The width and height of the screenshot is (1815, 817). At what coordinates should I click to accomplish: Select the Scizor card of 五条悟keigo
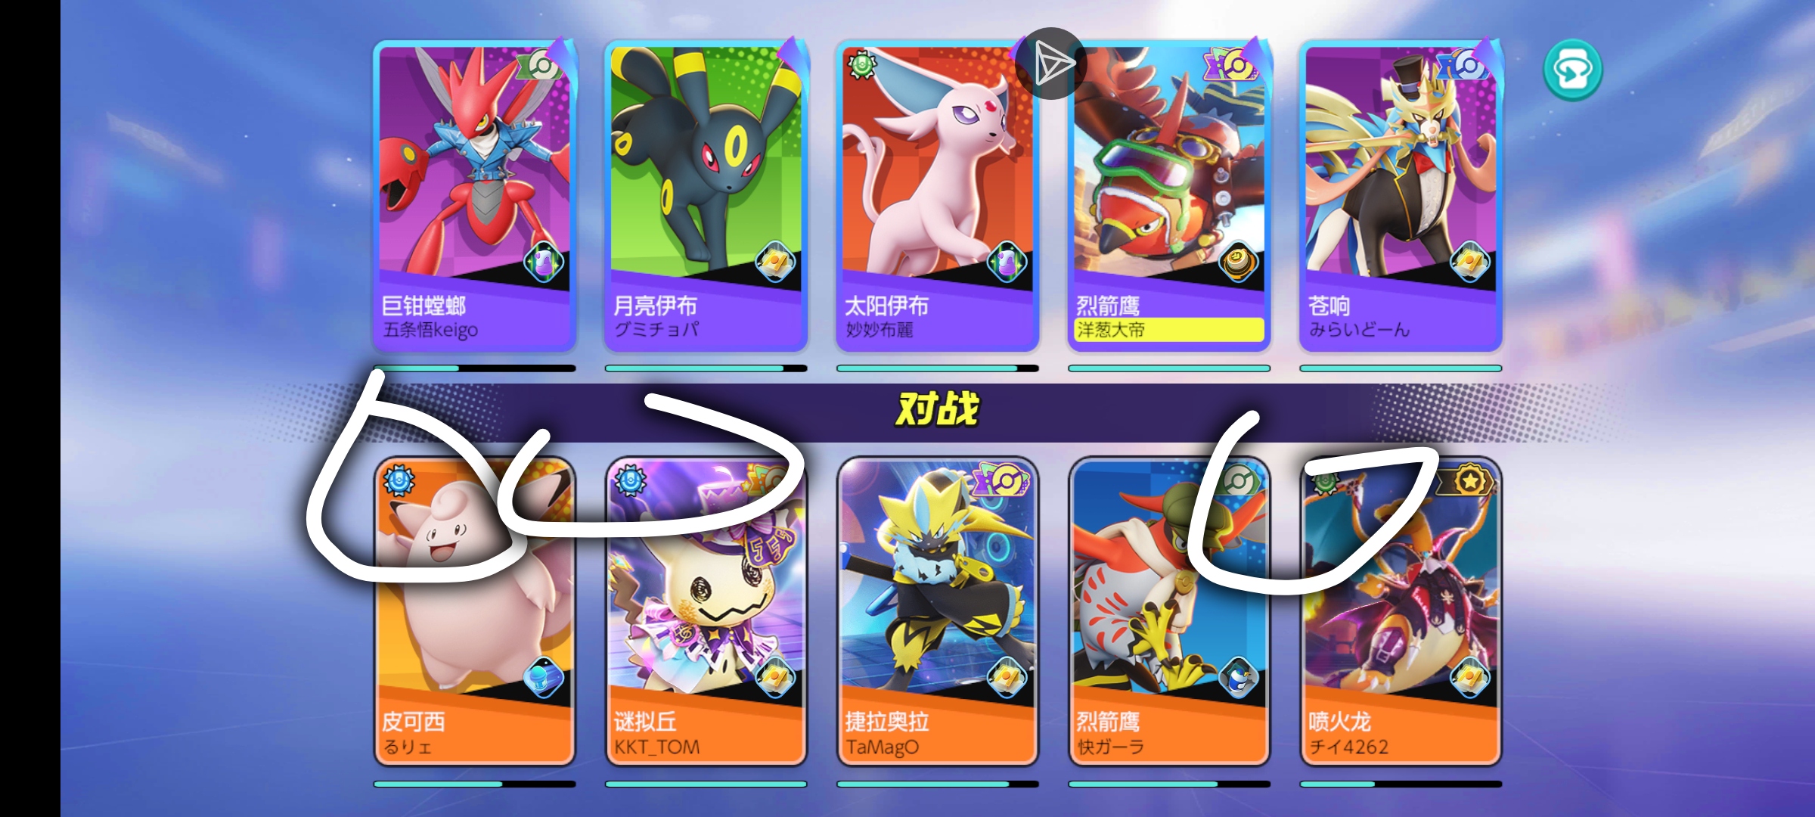click(475, 196)
